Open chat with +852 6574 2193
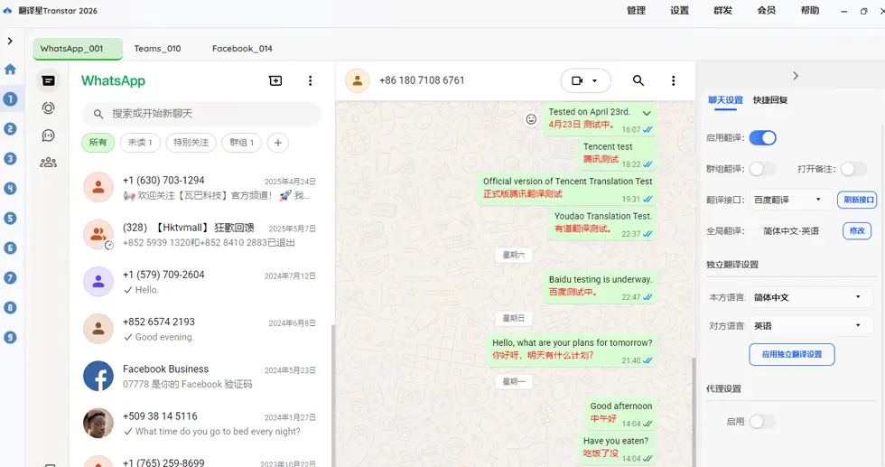 [200, 329]
